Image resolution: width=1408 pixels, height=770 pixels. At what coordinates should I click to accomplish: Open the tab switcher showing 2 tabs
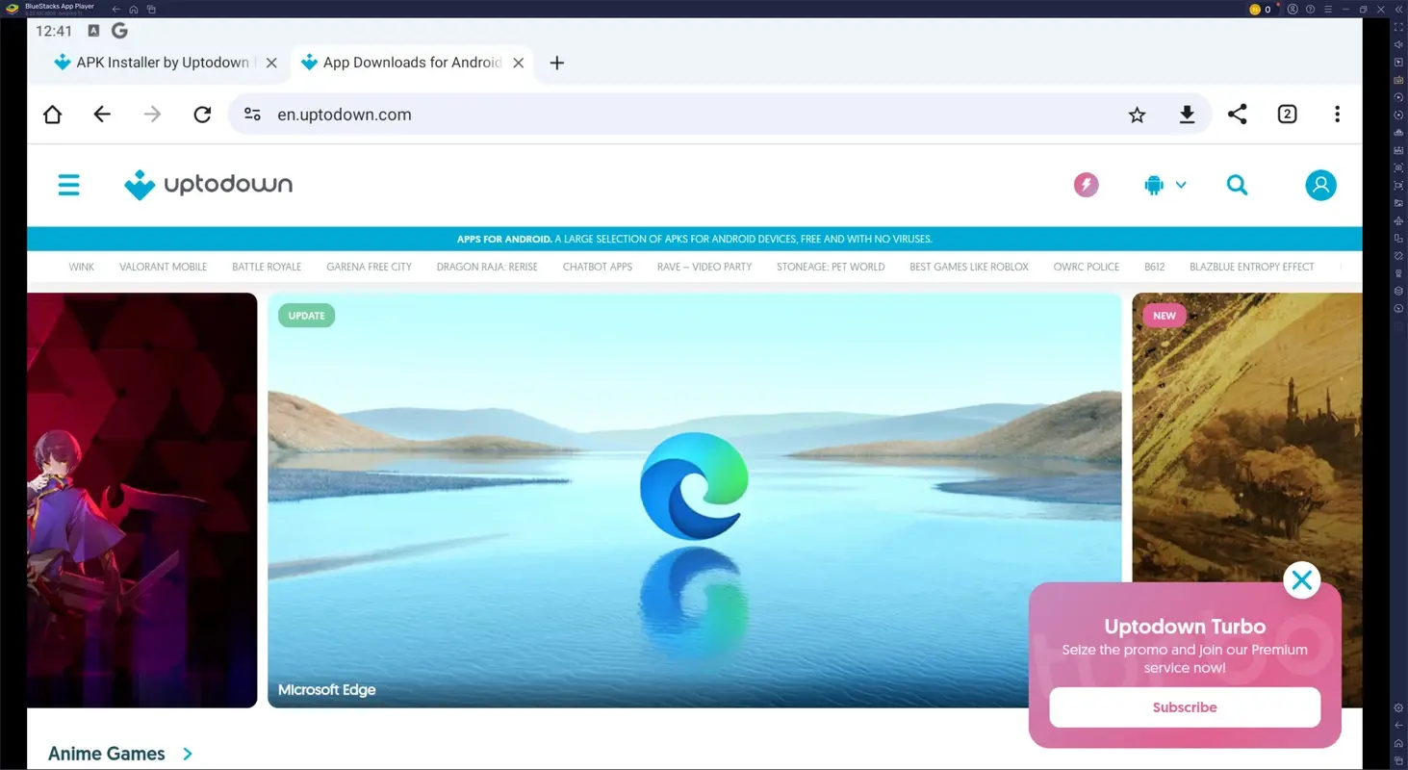(x=1287, y=114)
